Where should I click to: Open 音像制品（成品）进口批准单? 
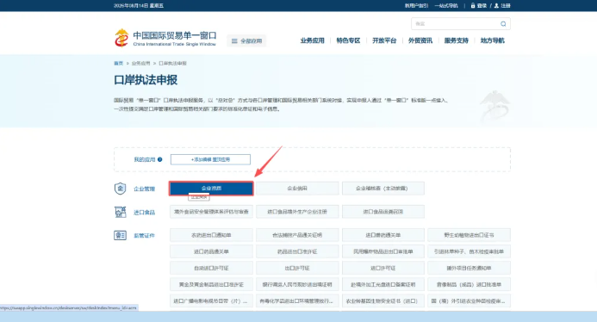pos(469,284)
